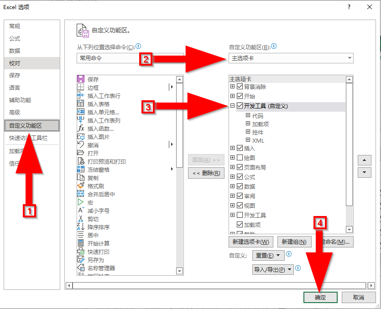
Task: Expand the XML group
Action: click(248, 139)
